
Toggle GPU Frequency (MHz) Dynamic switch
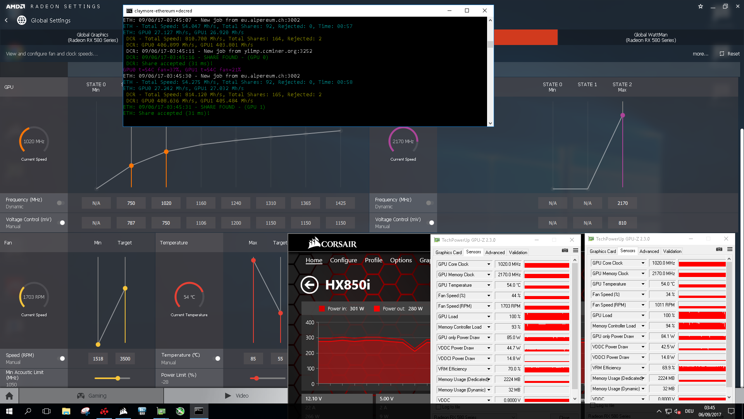pos(60,203)
